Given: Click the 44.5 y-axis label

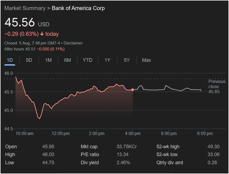Looking at the screenshot, I should [x=8, y=129].
